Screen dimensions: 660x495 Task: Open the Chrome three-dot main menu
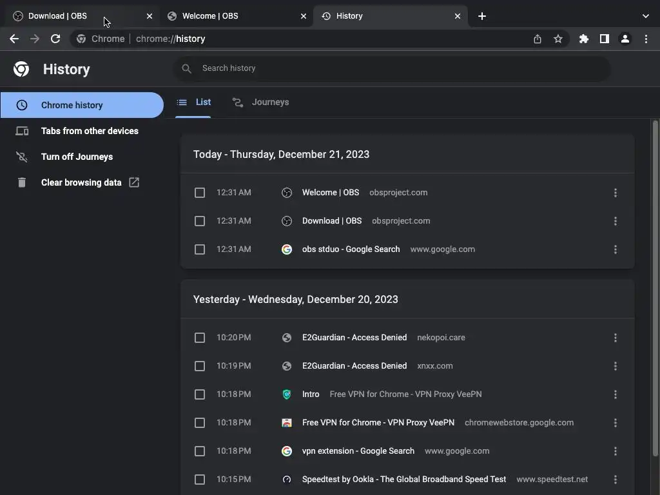point(646,39)
